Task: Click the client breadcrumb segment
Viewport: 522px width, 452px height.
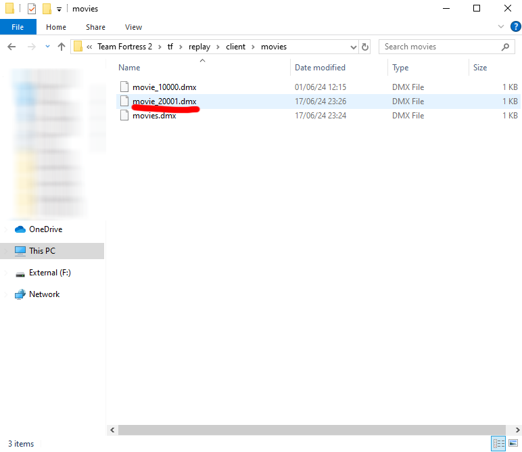Action: point(236,47)
